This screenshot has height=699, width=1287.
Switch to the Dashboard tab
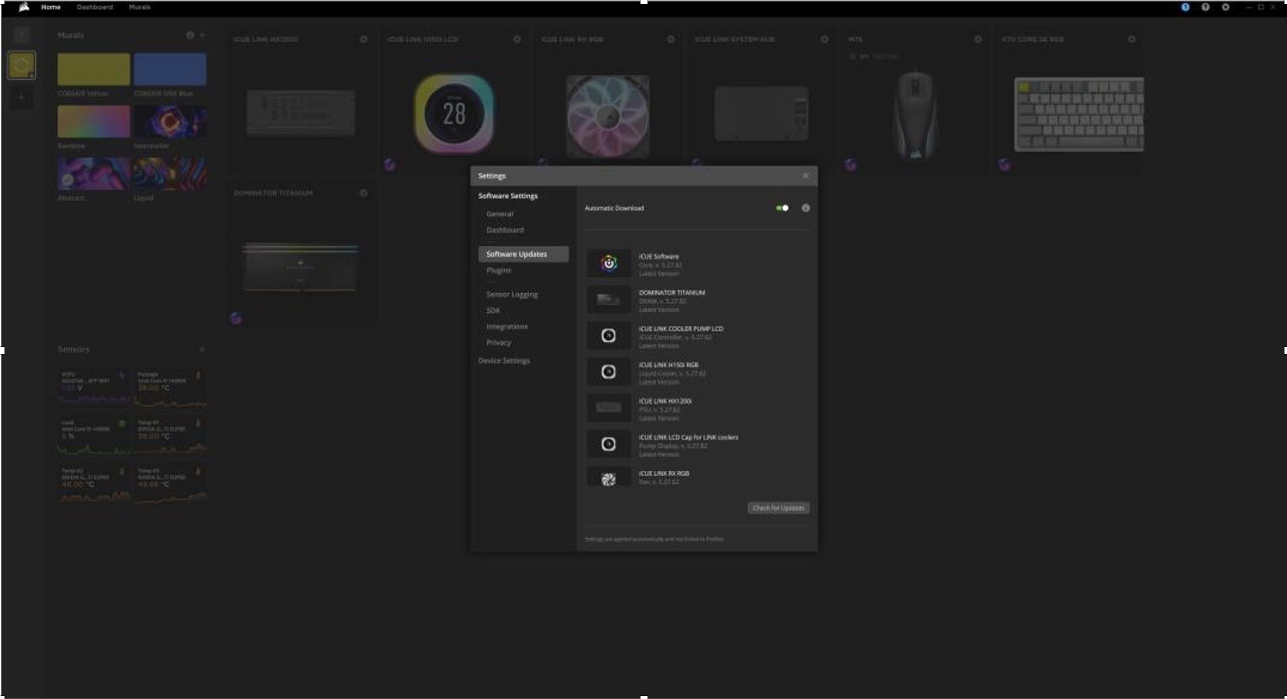pyautogui.click(x=95, y=7)
